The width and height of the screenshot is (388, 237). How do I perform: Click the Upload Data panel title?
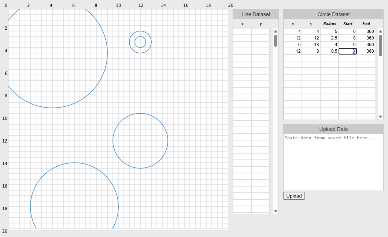tap(333, 129)
